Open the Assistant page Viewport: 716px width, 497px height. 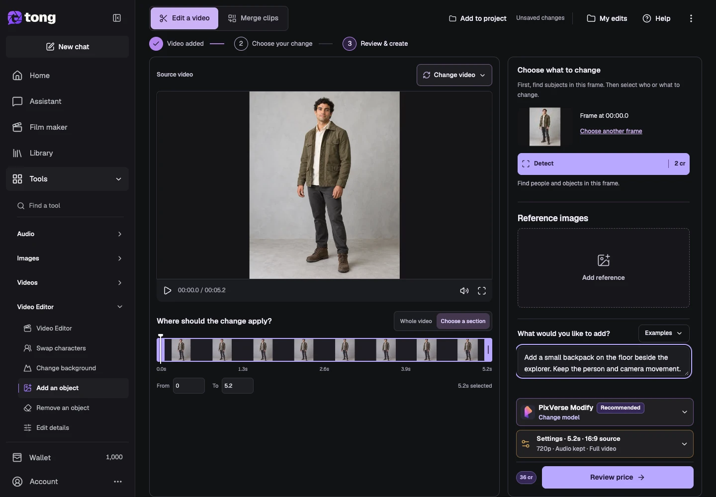point(67,101)
